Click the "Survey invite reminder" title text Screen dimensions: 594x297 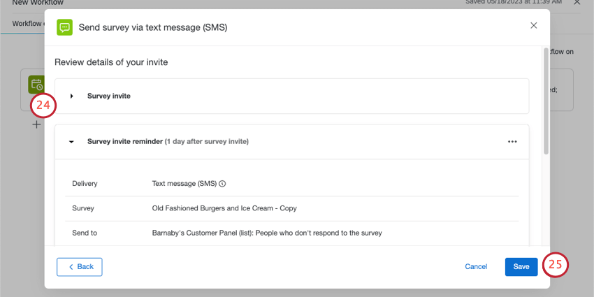(x=124, y=141)
